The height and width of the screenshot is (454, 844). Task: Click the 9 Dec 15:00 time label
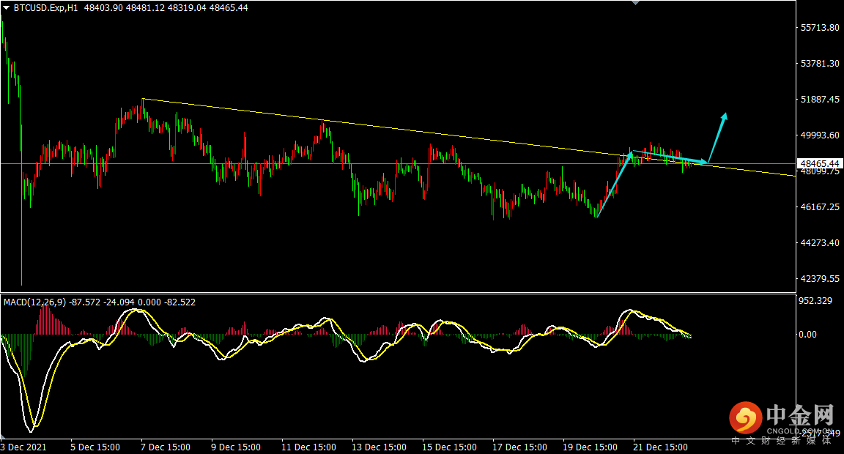[x=236, y=447]
